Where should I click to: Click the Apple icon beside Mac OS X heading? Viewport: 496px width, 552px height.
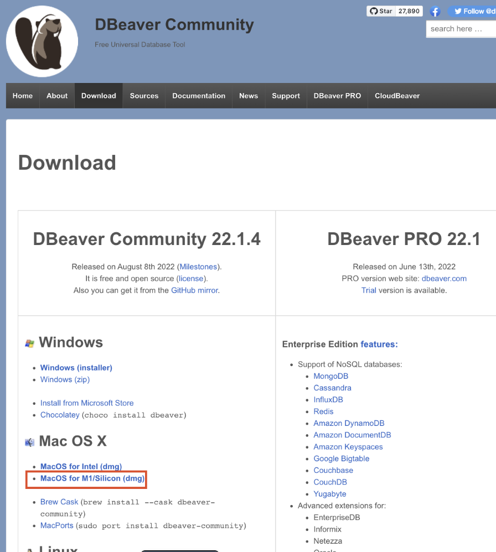tap(29, 441)
